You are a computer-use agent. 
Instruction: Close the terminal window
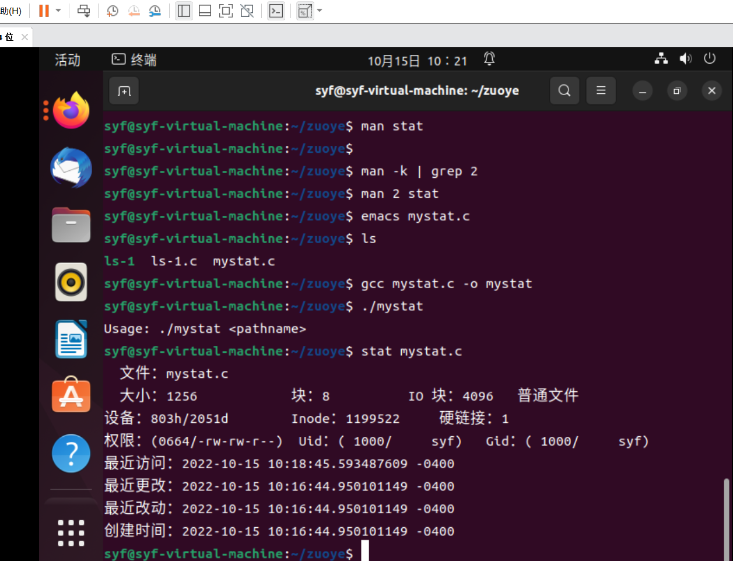[711, 91]
